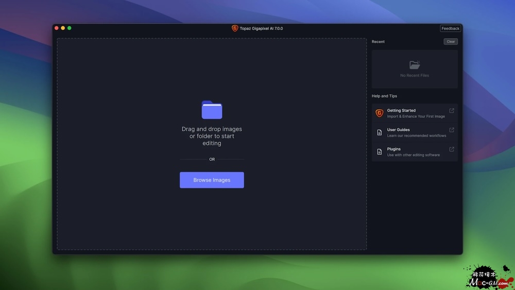Click the "No Recent Files" label

pyautogui.click(x=415, y=76)
